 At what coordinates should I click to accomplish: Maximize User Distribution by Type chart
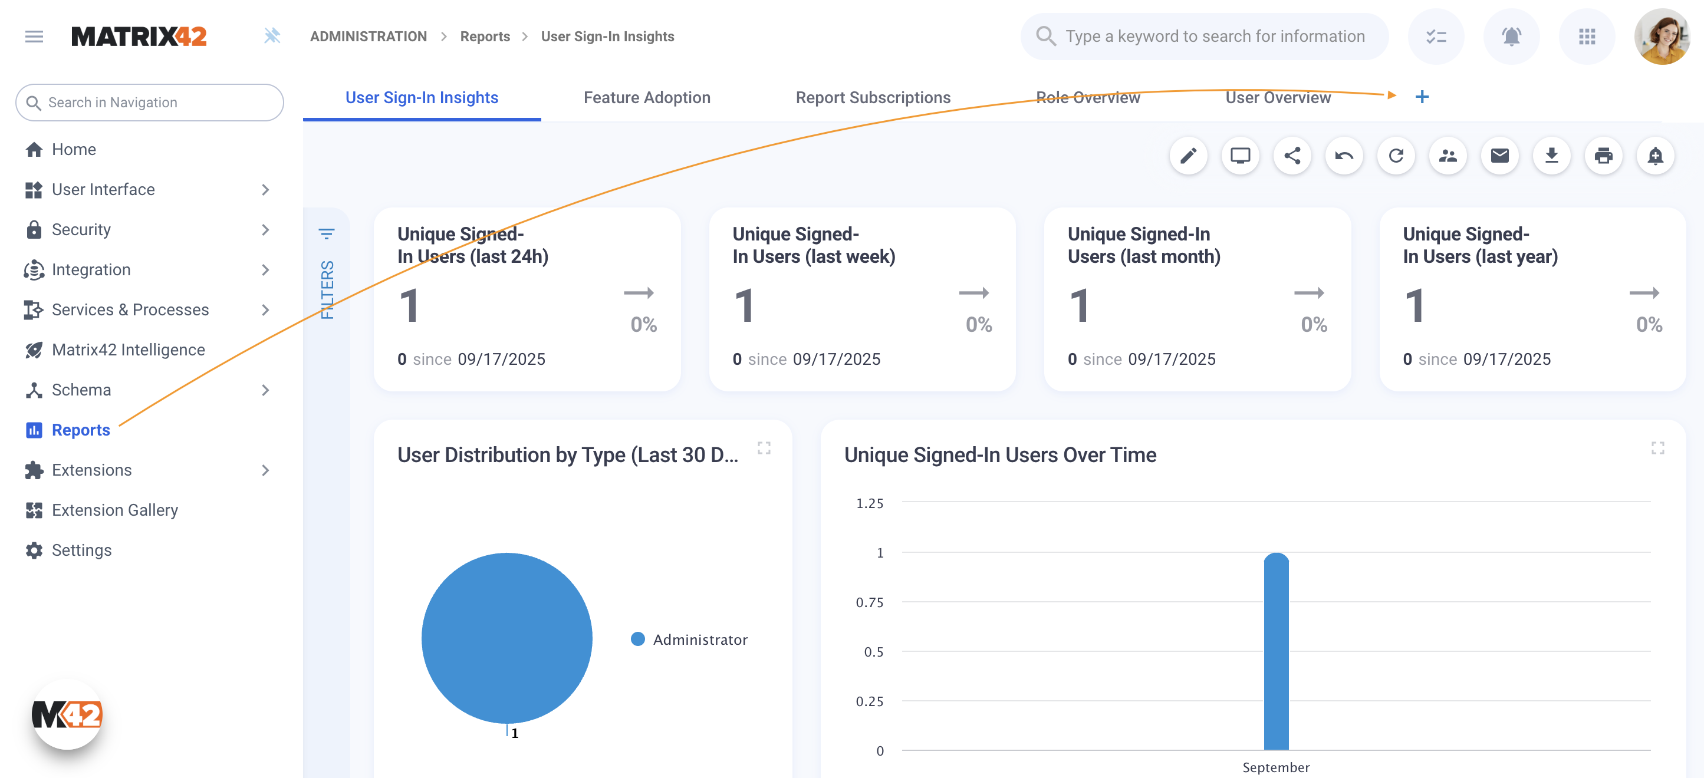coord(764,448)
